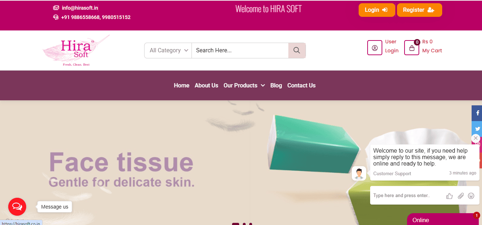Open the shopping cart bag icon

[411, 48]
